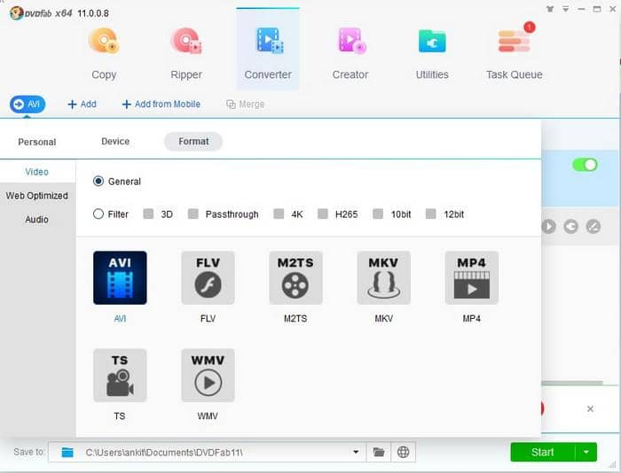Toggle the green switch on the task

pos(585,165)
